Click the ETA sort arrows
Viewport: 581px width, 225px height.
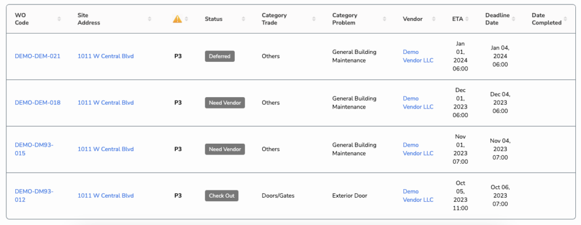pos(467,19)
